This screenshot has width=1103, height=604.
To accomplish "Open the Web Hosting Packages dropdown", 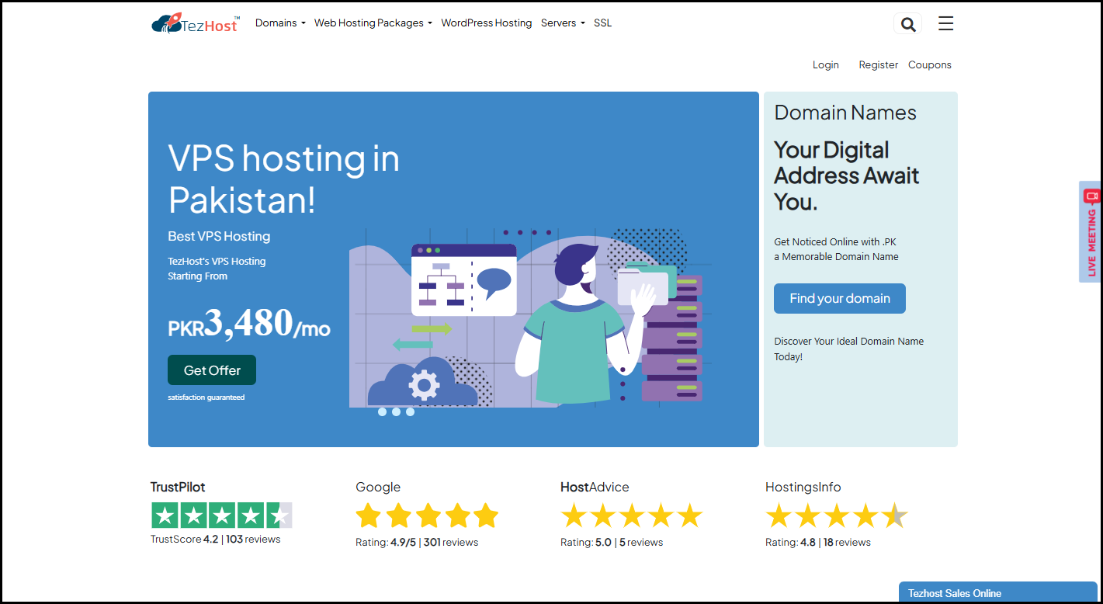I will pyautogui.click(x=373, y=23).
